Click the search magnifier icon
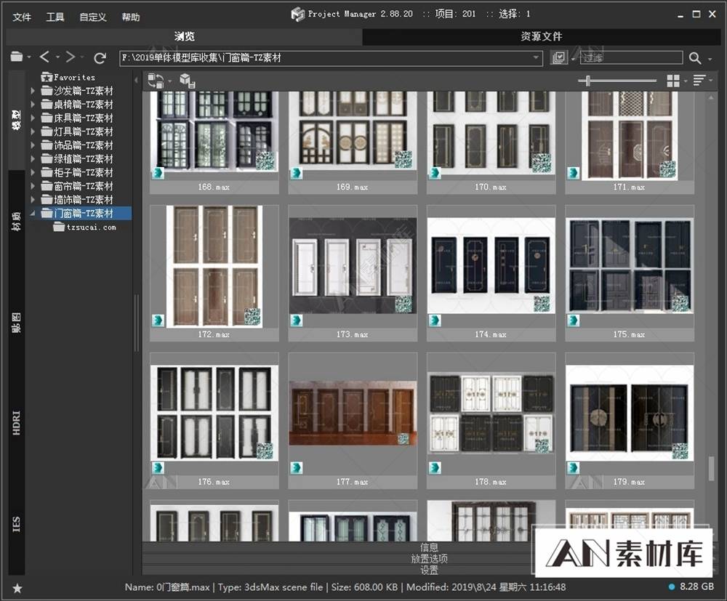The image size is (727, 601). click(694, 58)
